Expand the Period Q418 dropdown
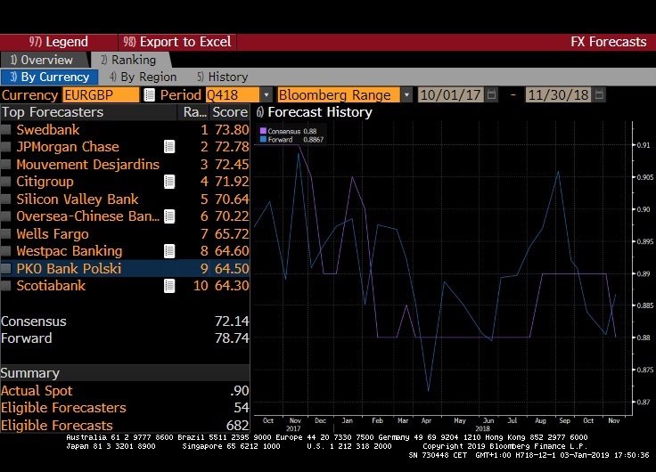The image size is (656, 472). [266, 95]
